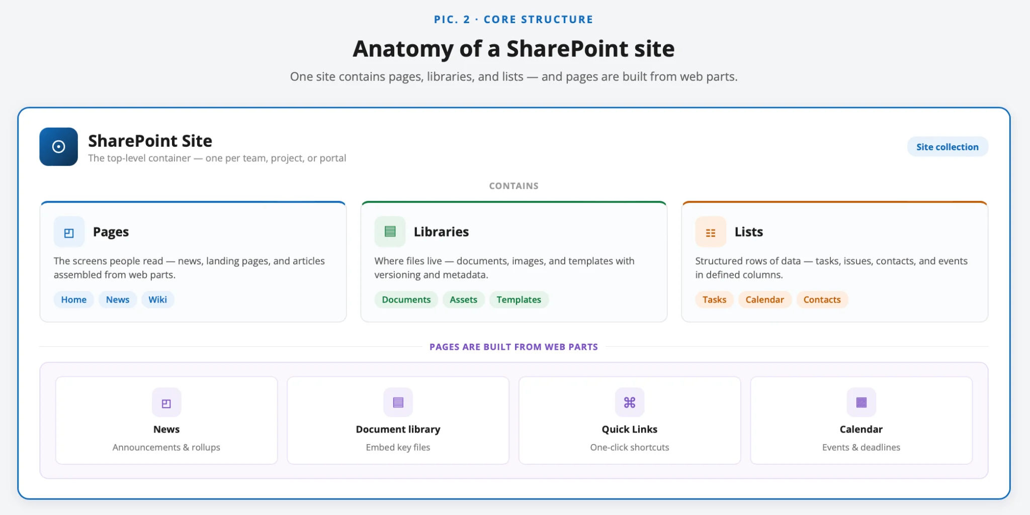Select the Calendar tag under Lists
Screen dimensions: 1030x515
765,299
